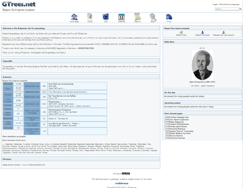Viewport: 243px width, 188px height.
Task: Click the REGISTRATION link
Action: pyautogui.click(x=86, y=48)
